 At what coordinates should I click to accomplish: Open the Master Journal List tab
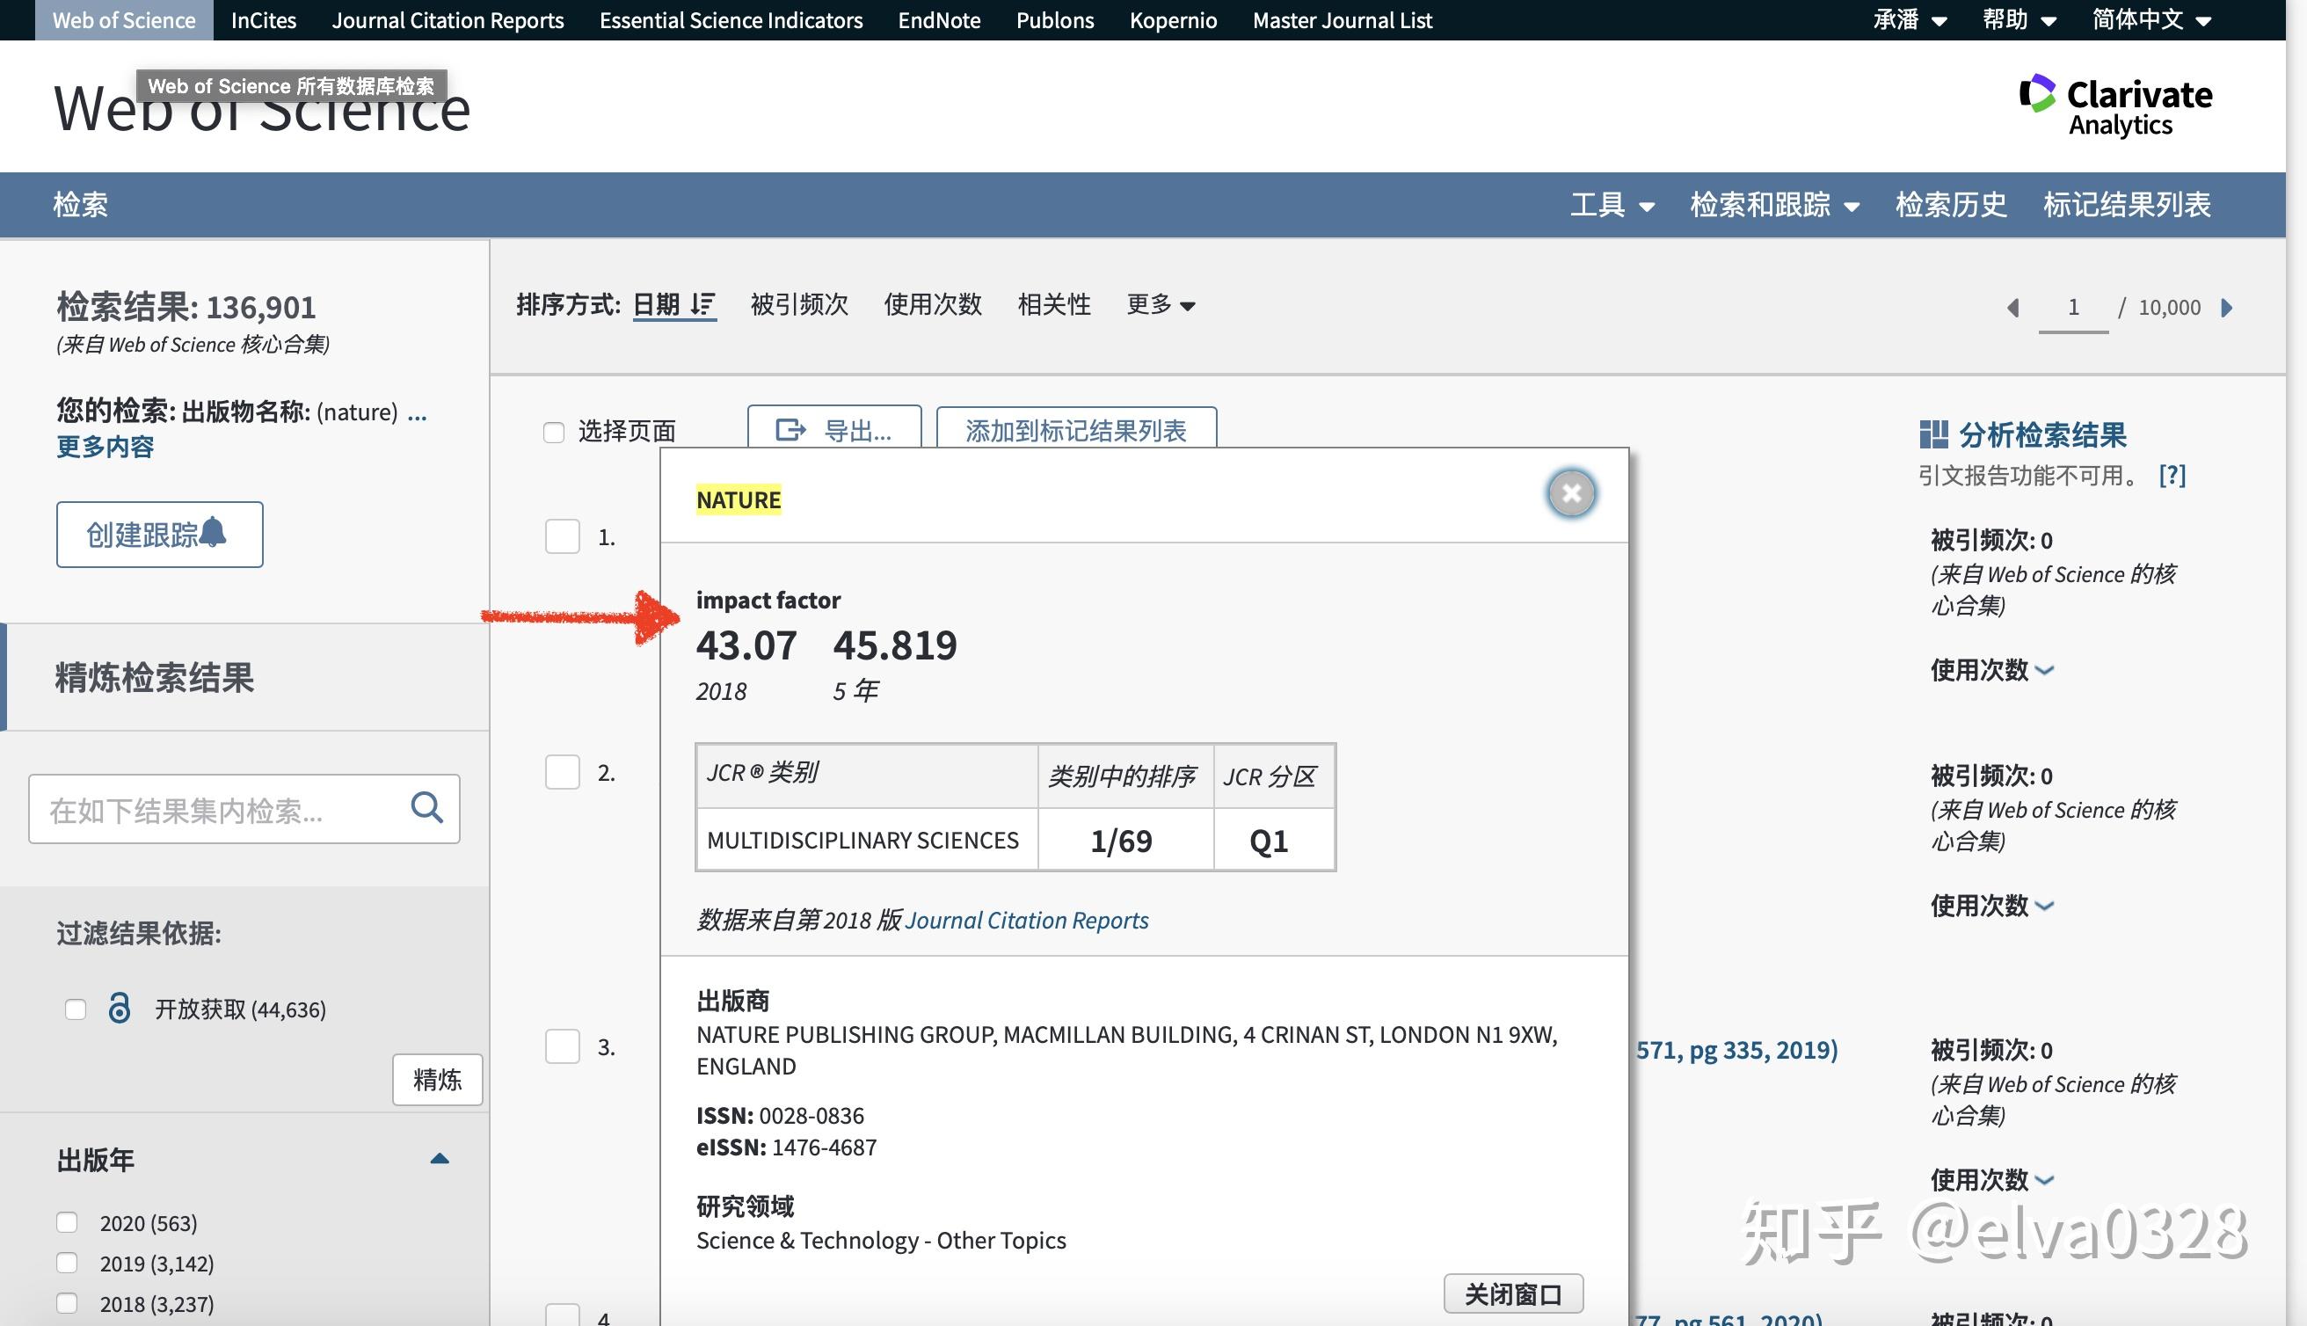1342,20
